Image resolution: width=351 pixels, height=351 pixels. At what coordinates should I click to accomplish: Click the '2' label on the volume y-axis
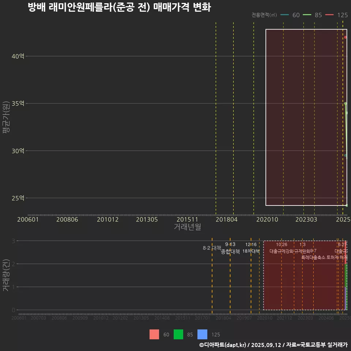point(14,264)
